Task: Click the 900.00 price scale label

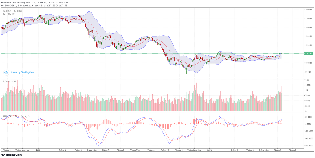Action: coord(308,72)
